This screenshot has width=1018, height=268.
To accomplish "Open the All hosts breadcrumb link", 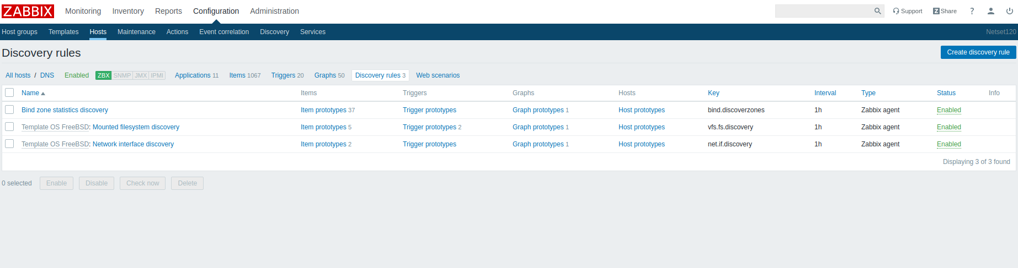I will click(x=18, y=75).
